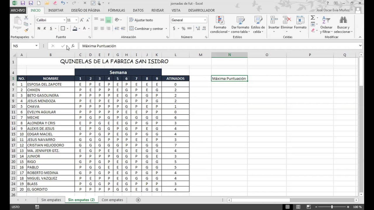
Task: Click the Cut scissors icon
Action: click(x=26, y=18)
